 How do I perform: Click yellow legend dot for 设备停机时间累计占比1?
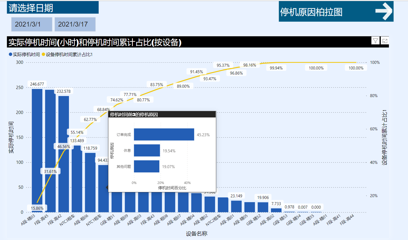(43, 54)
